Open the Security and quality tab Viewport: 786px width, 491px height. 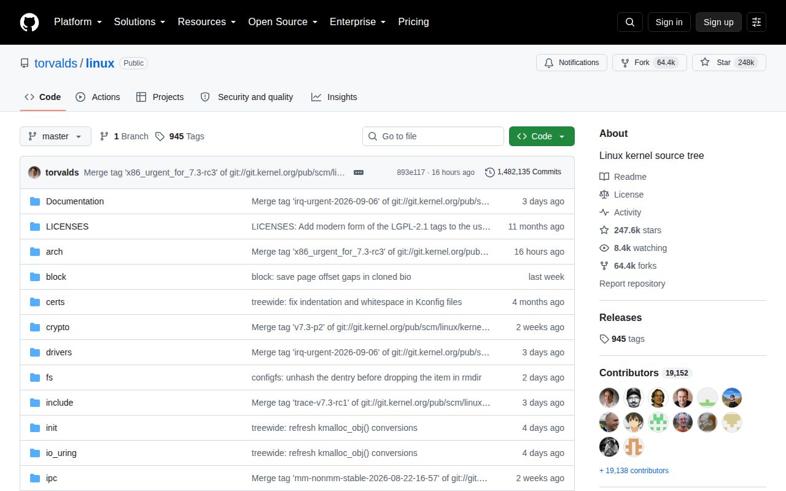(247, 97)
